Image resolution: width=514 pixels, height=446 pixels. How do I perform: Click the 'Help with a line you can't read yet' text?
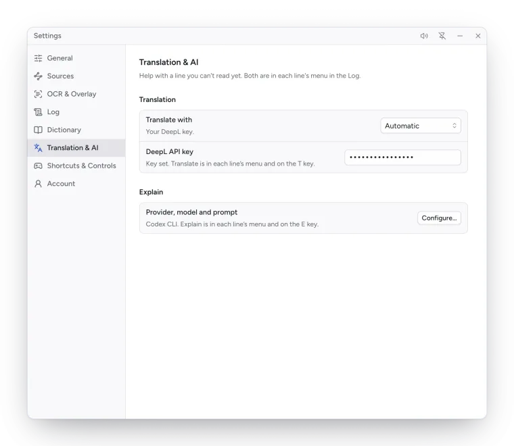tap(250, 76)
